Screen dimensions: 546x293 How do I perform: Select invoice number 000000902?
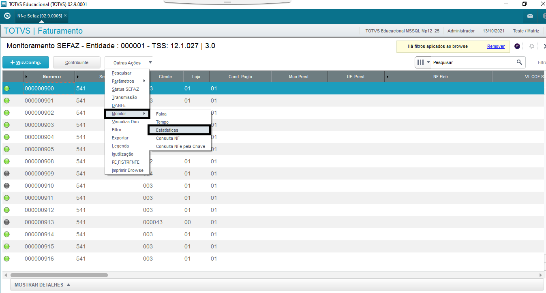(39, 113)
